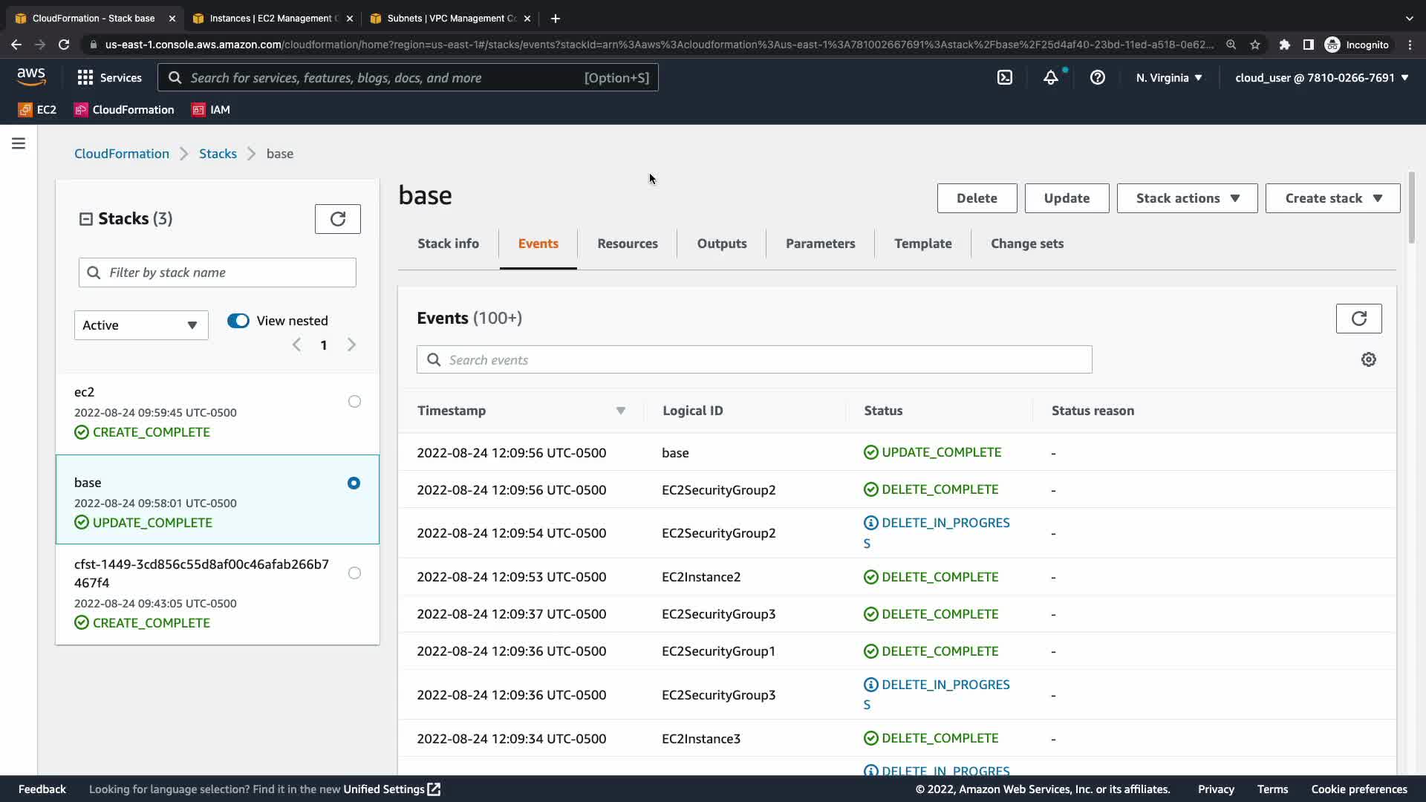Open Services grid menu

(109, 77)
